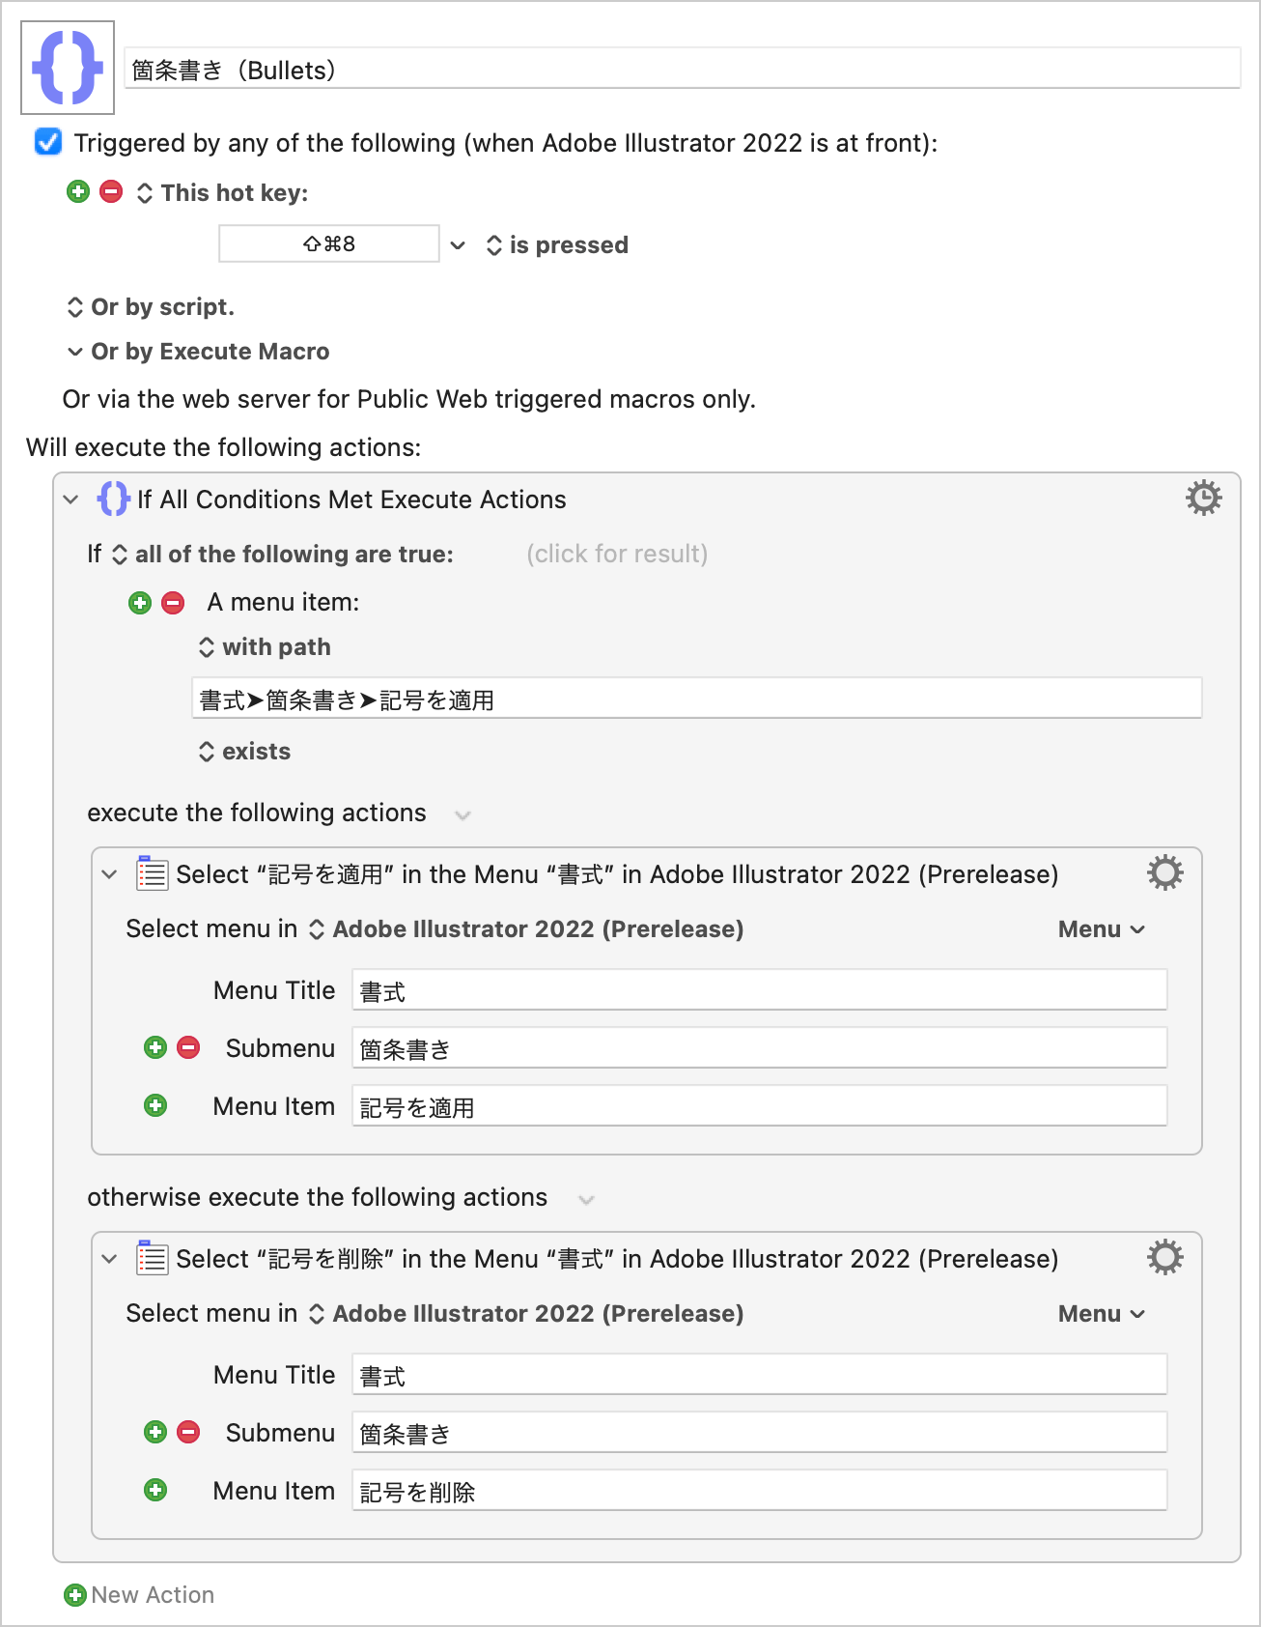Collapse the Select 記号を適用 menu action
The image size is (1261, 1627).
point(109,874)
